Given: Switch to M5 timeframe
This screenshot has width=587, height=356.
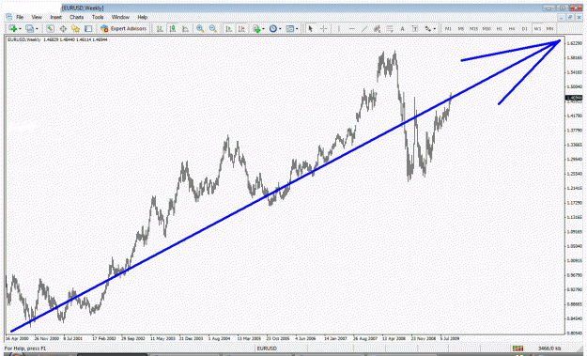Looking at the screenshot, I should click(461, 28).
